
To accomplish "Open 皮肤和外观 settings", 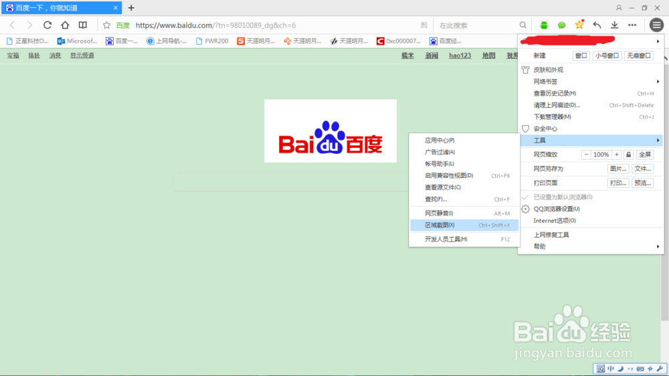I will (x=591, y=70).
